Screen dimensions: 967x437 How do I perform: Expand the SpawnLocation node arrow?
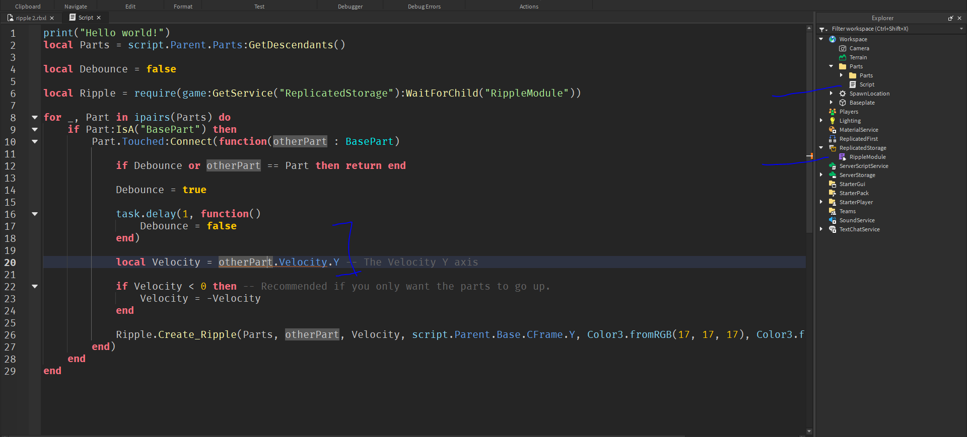coord(832,93)
